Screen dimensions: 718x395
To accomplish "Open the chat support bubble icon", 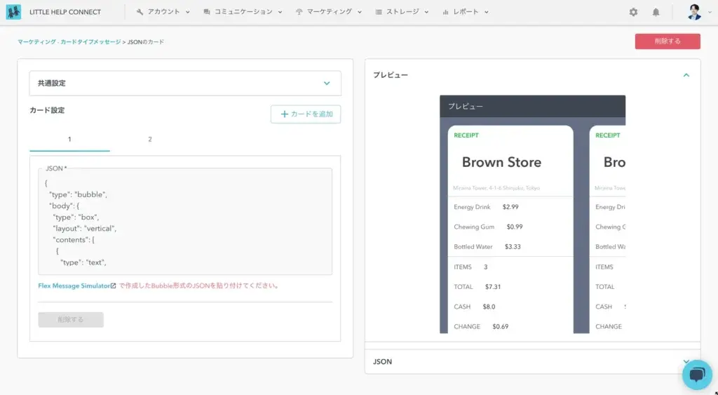I will (696, 375).
